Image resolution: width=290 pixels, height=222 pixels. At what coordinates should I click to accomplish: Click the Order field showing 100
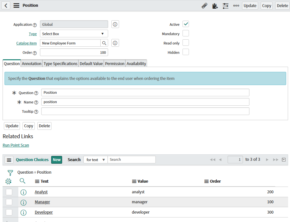[x=74, y=53]
